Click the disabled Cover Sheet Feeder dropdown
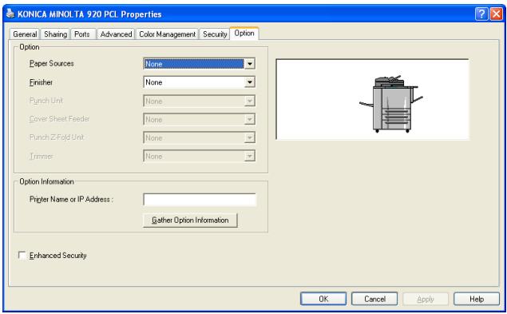507x314 pixels. coord(199,120)
